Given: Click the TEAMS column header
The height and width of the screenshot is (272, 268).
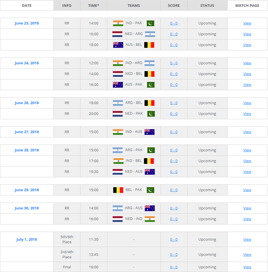Looking at the screenshot, I should 134,6.
